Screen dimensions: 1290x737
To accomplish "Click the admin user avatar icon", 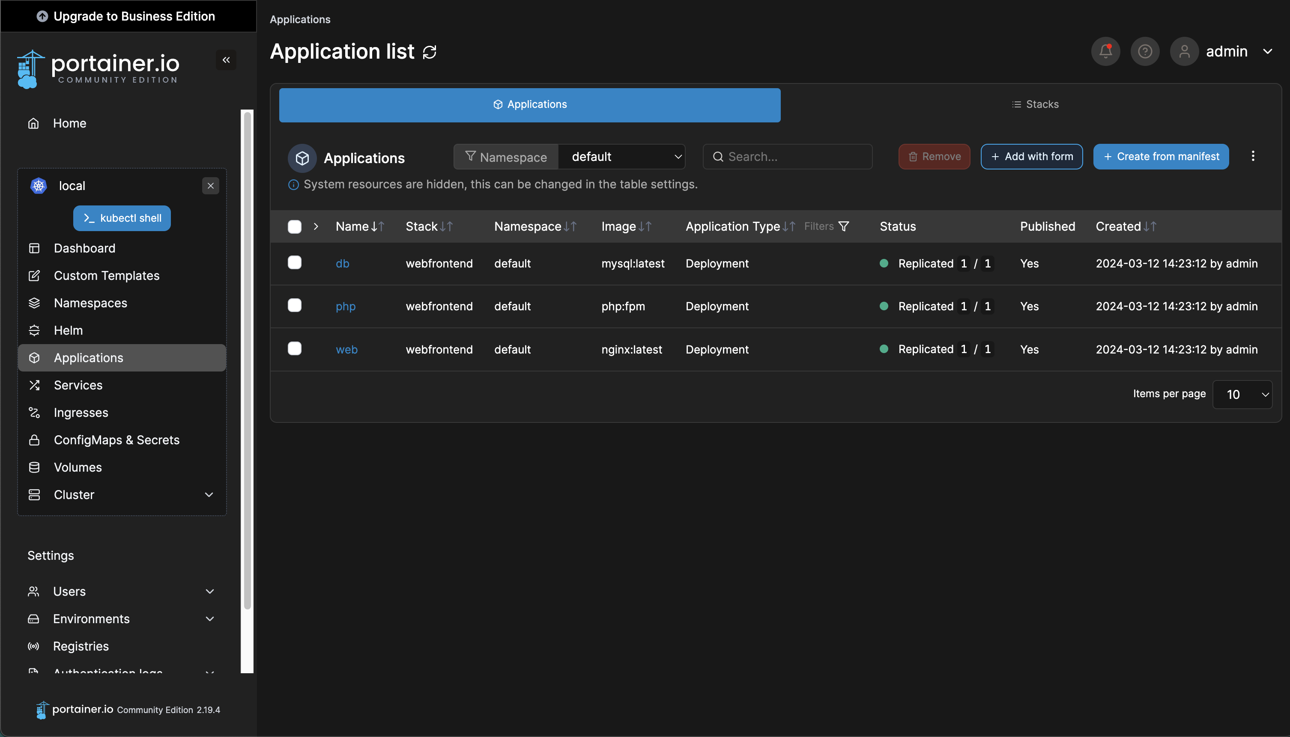I will (1184, 51).
